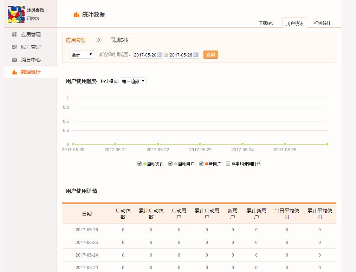The height and width of the screenshot is (272, 356).
Task: Enable the 平均使用时长 checkbox
Action: (x=228, y=164)
